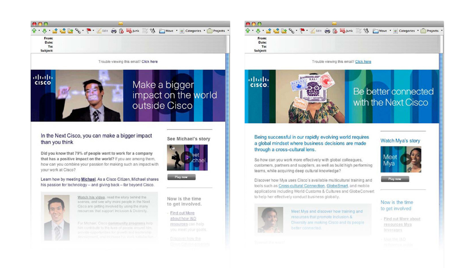Click 'Find out More about resources Mya' link
Screen dimensions: 470x268
coord(402,224)
